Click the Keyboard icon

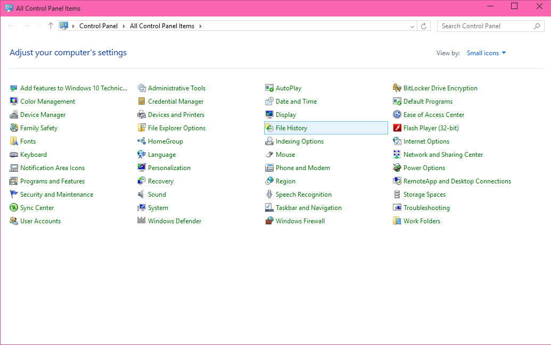pos(14,155)
